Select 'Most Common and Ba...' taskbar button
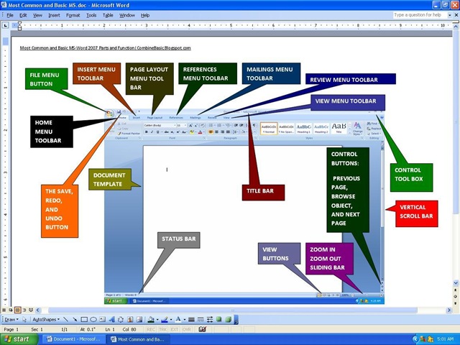Viewport: 460px width, 345px height. click(x=138, y=339)
